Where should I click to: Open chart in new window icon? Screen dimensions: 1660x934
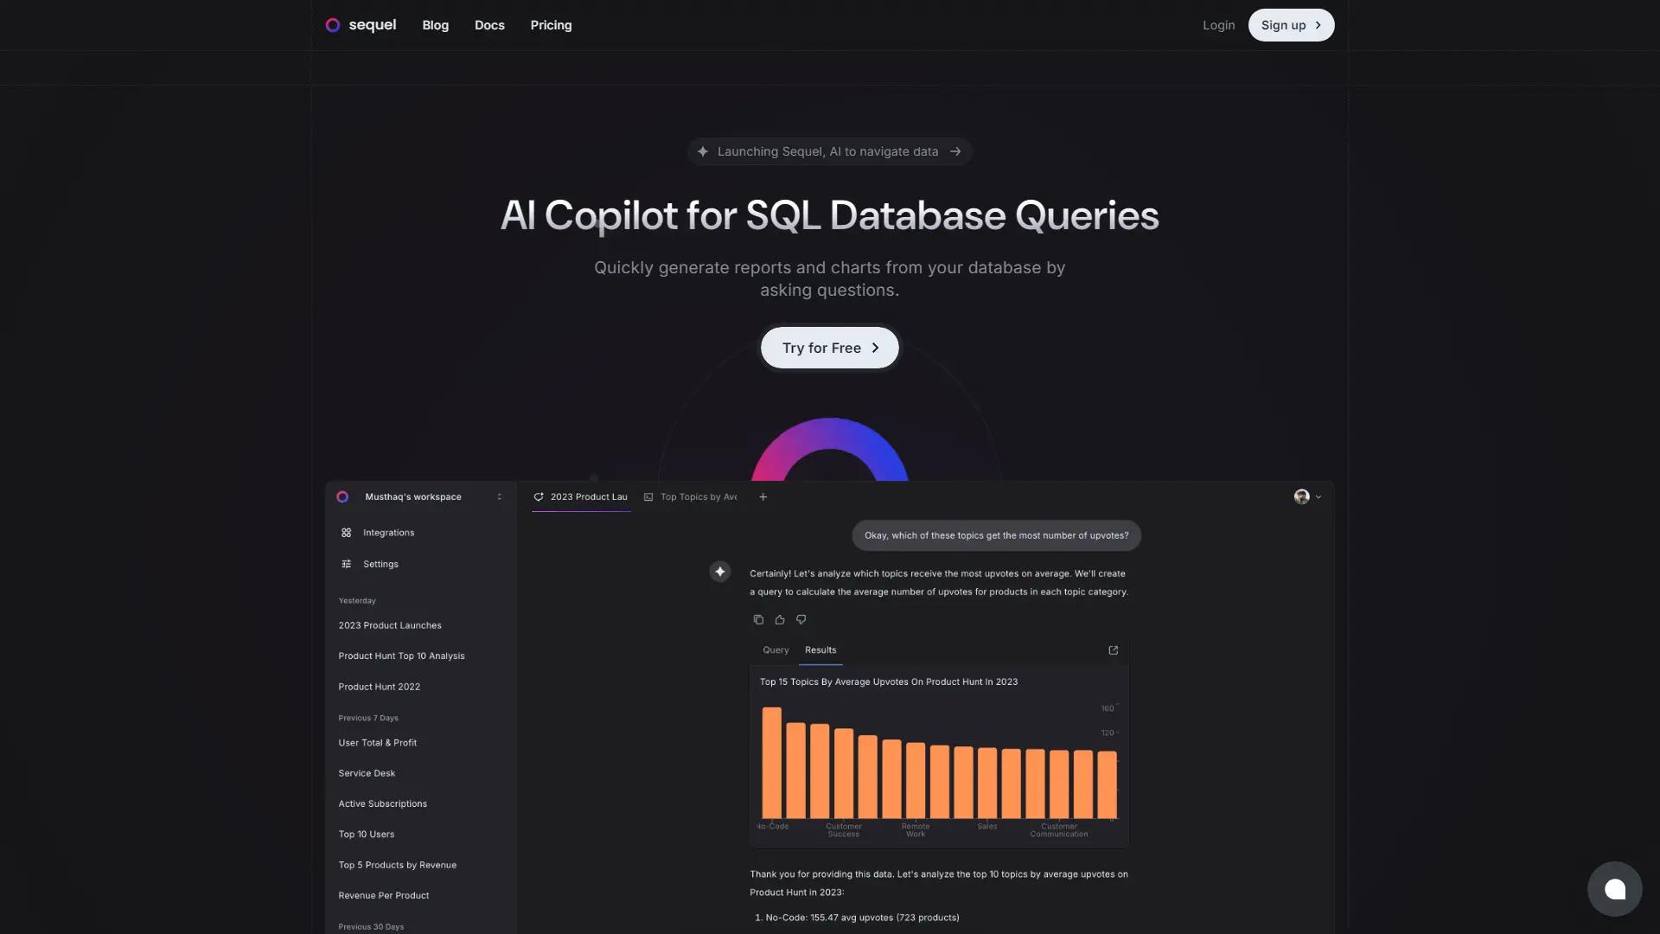1114,650
